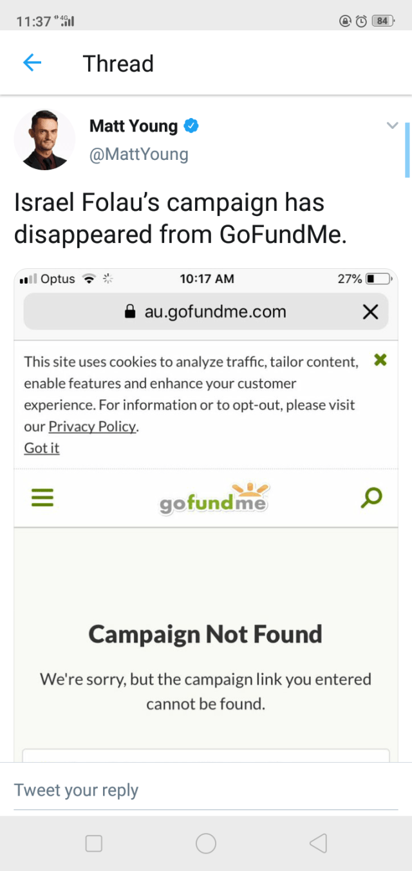Tap the gofundme logo

pos(213,498)
